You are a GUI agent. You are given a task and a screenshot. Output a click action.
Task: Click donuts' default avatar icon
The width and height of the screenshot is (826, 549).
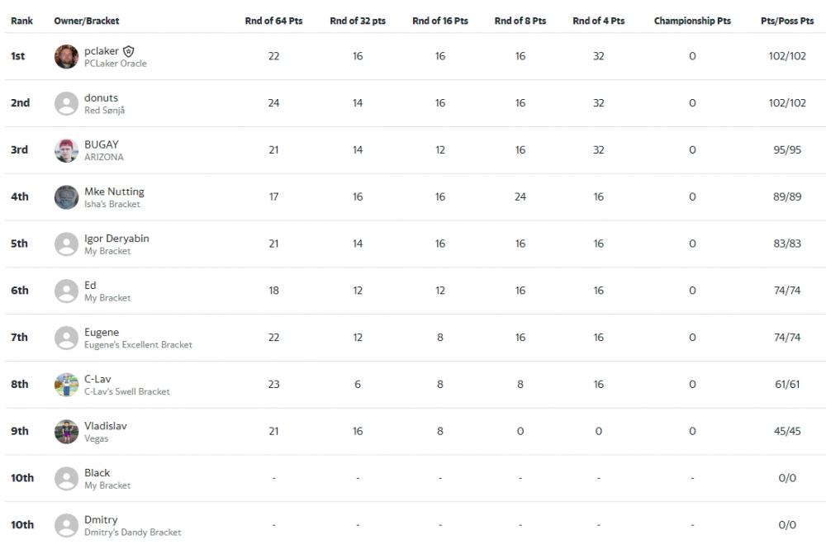tap(66, 103)
